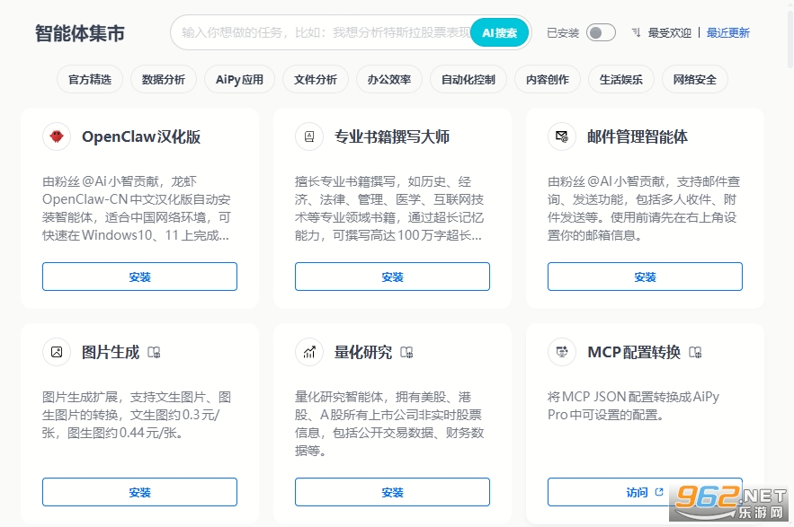Select the 生活娱乐 category tab
Viewport: 794px width, 527px height.
(x=620, y=79)
